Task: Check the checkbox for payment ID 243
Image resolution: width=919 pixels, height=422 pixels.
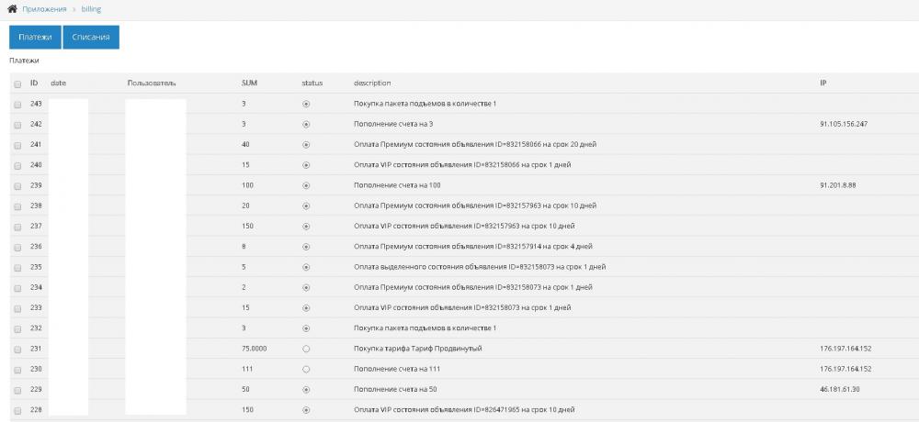Action: 17,104
